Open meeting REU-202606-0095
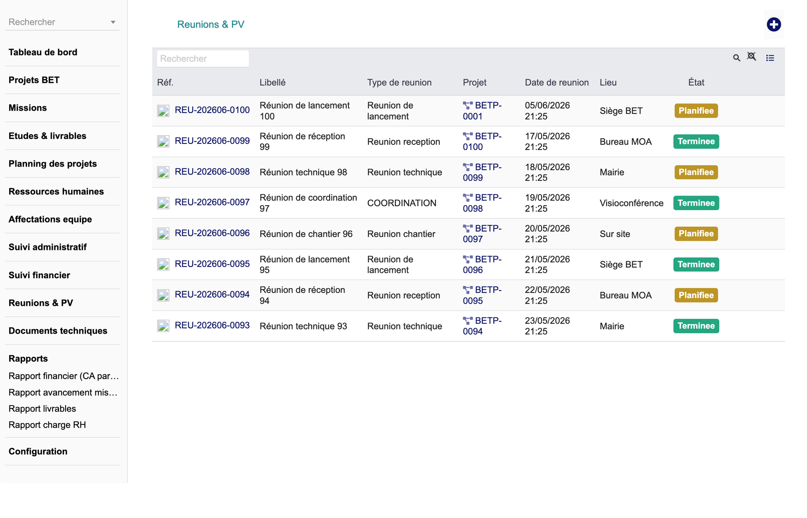 click(212, 264)
